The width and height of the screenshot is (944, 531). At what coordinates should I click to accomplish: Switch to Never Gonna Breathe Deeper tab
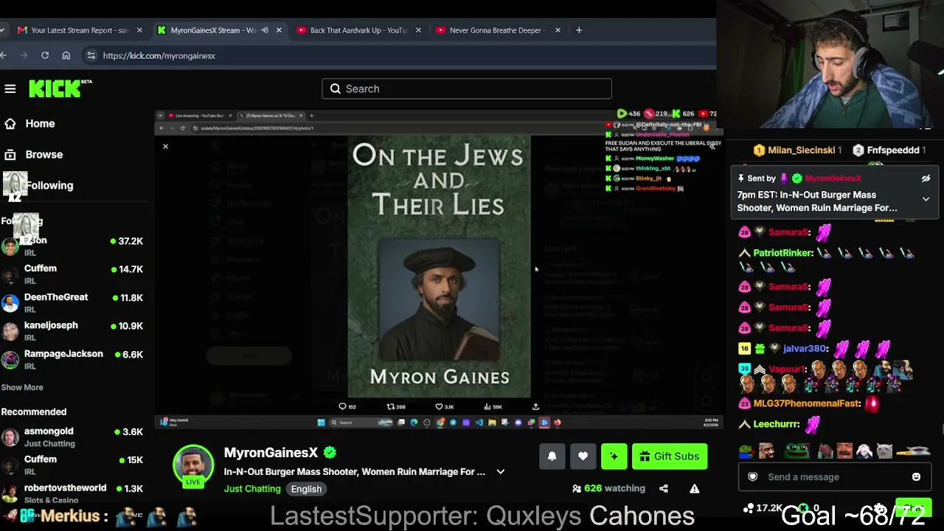pos(498,30)
